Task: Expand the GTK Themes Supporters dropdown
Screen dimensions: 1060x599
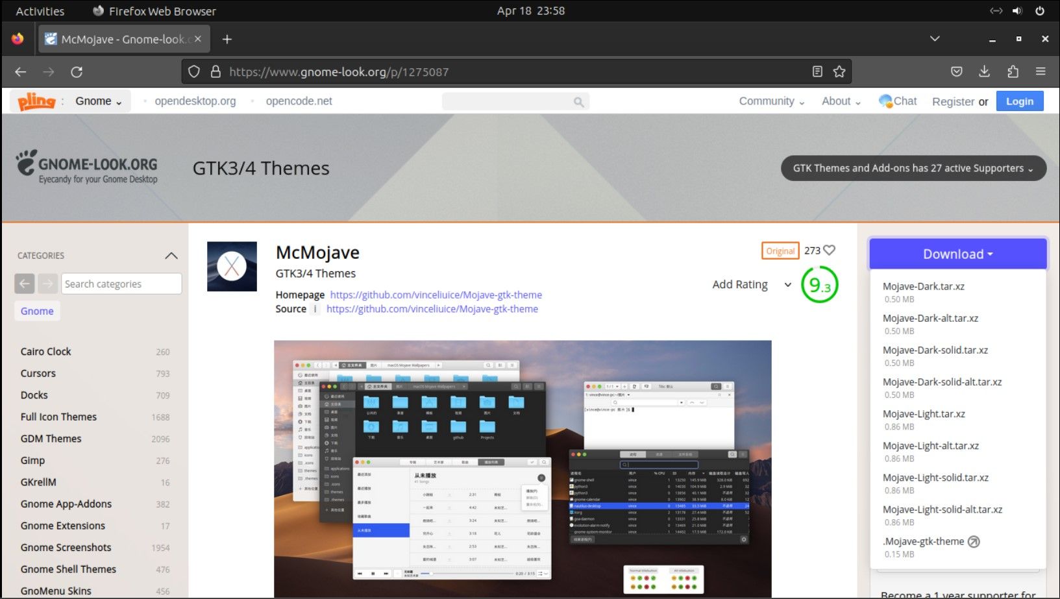Action: (x=913, y=168)
